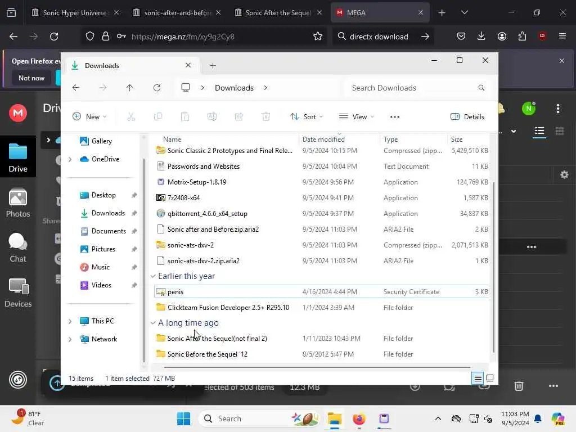Open MEGA settings gear icon
Screen dimensions: 576x432
click(x=564, y=174)
